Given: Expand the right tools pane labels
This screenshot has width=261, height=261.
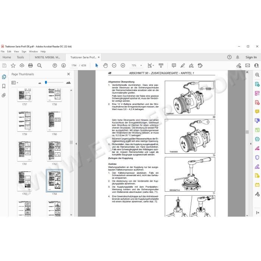Looking at the screenshot, I should [257, 213].
